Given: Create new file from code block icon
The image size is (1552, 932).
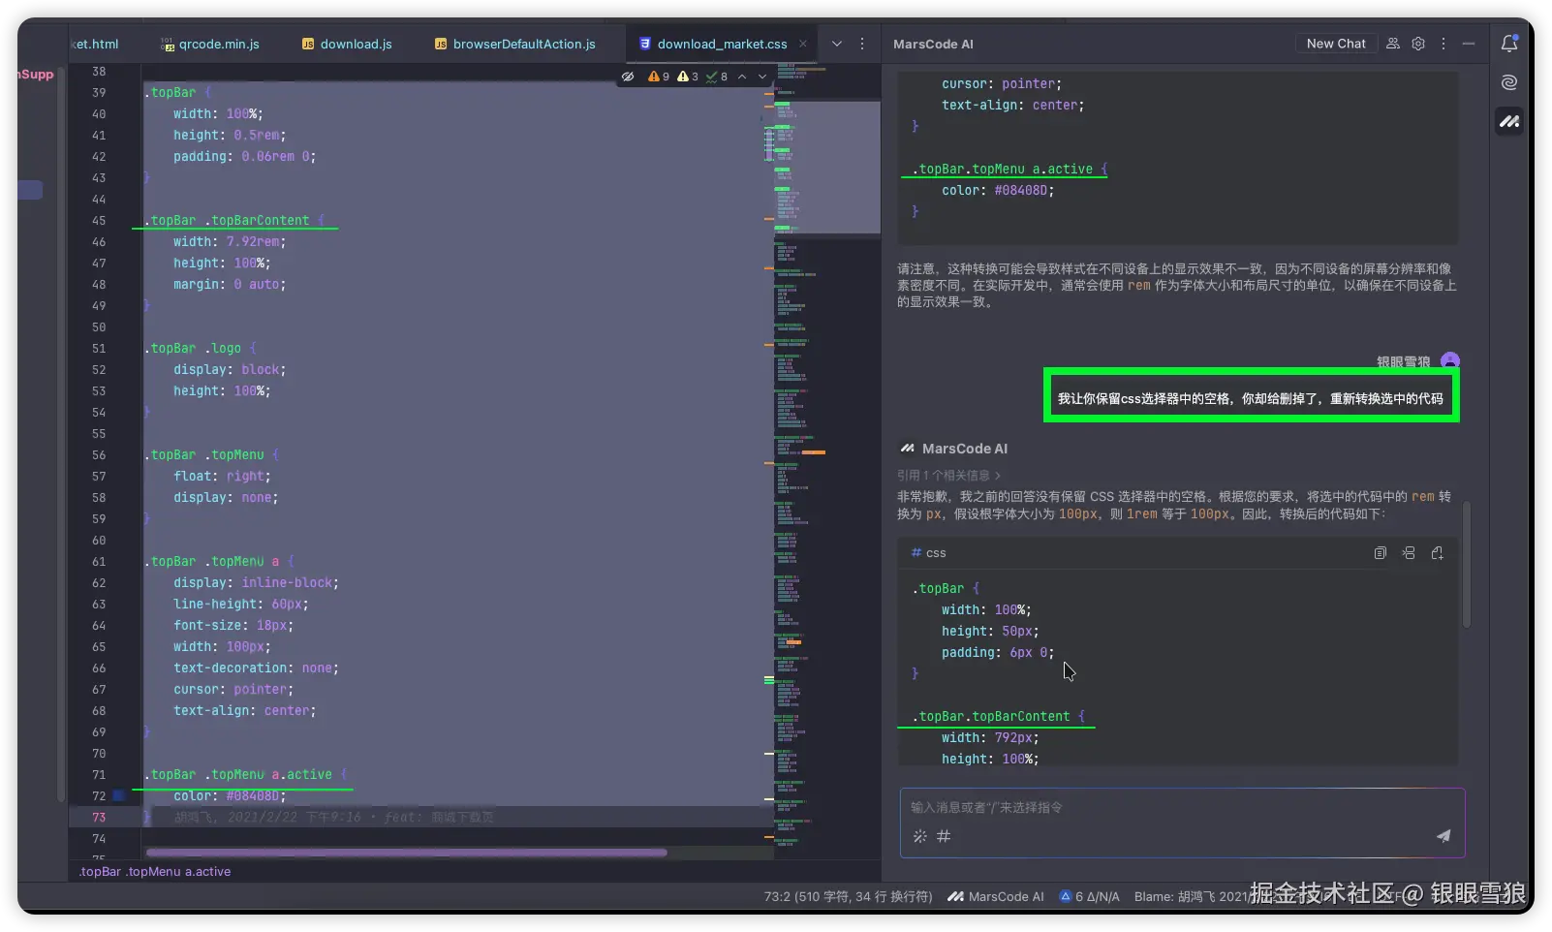Looking at the screenshot, I should [x=1438, y=553].
